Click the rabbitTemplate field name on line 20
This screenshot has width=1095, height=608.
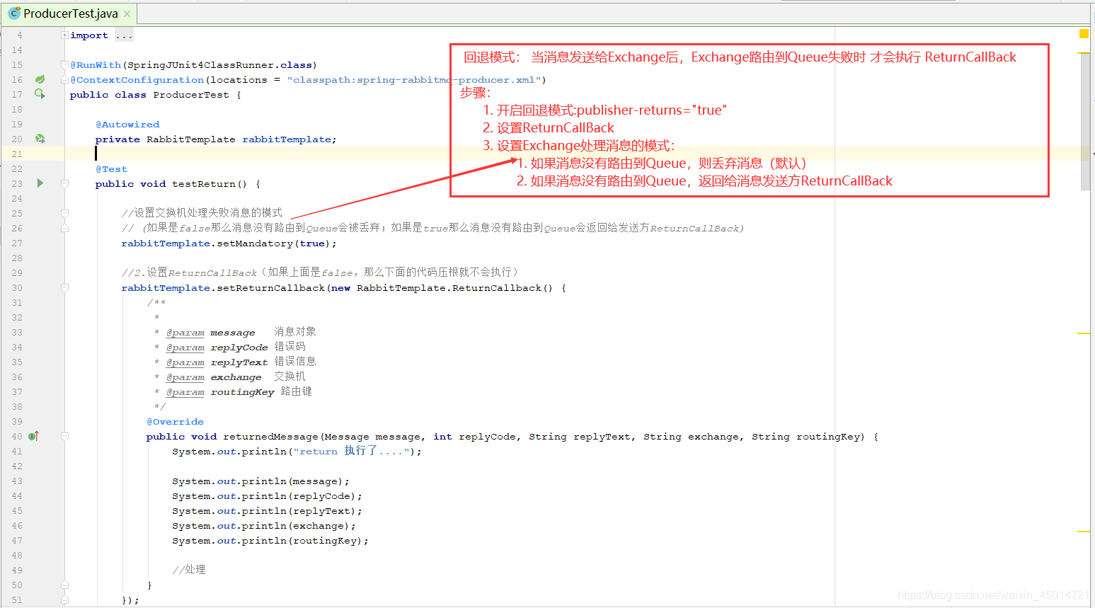pos(286,139)
